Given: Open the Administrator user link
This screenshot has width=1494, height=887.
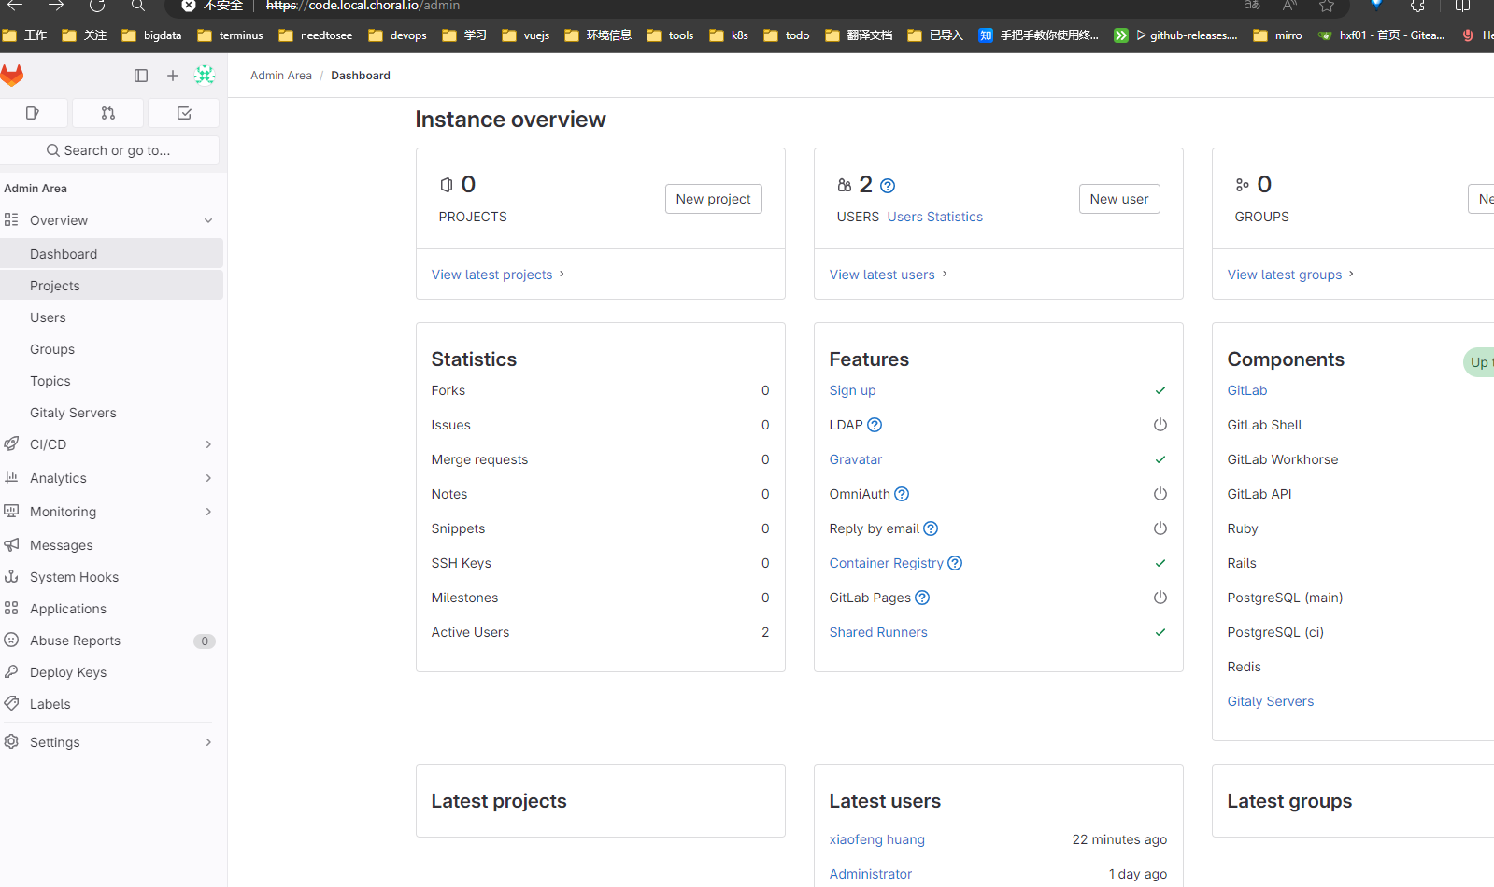Looking at the screenshot, I should [x=871, y=874].
